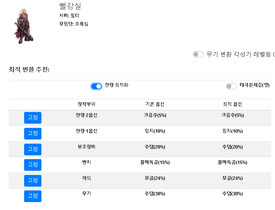Screen dimensions: 275x210
Task: Click the optimal 모공(24%) option for 하의
Action: click(x=232, y=178)
